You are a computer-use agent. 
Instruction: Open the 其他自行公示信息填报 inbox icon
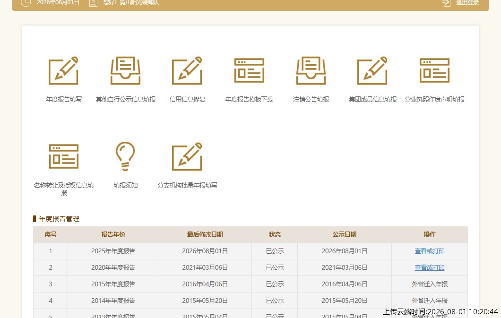click(x=126, y=70)
